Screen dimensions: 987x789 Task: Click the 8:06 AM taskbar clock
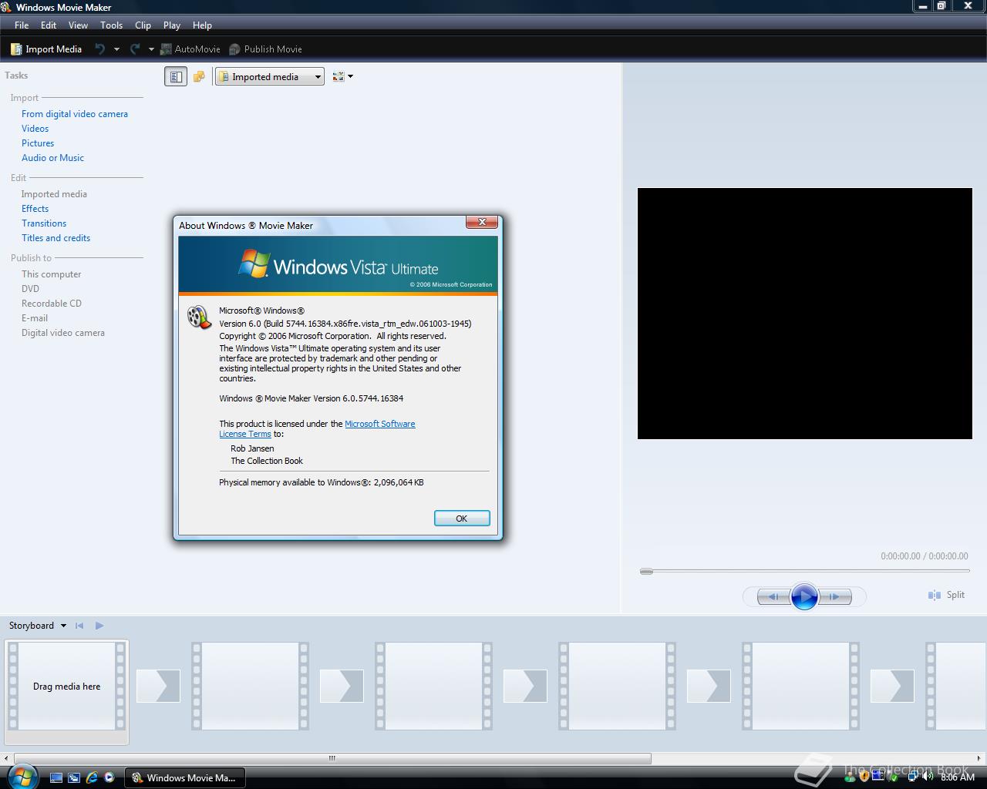[958, 777]
